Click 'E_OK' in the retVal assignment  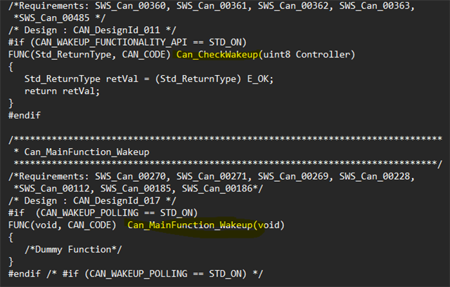(257, 79)
